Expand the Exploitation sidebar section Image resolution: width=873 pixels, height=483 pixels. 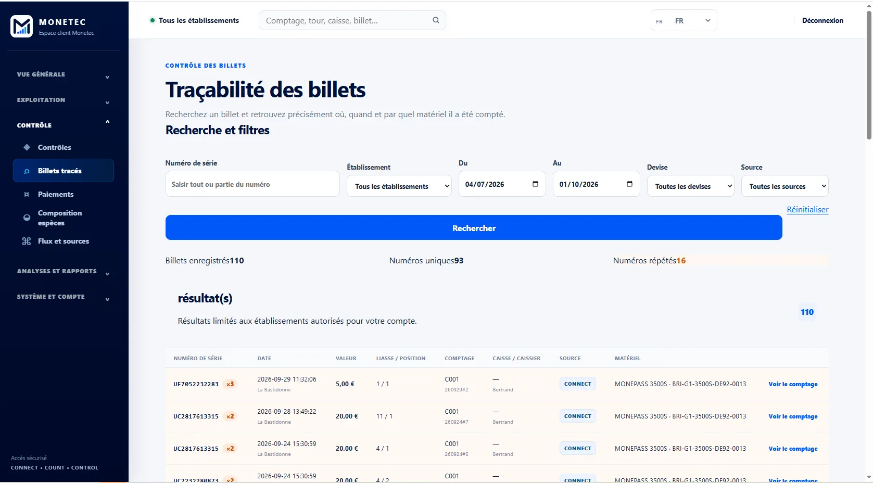(64, 100)
